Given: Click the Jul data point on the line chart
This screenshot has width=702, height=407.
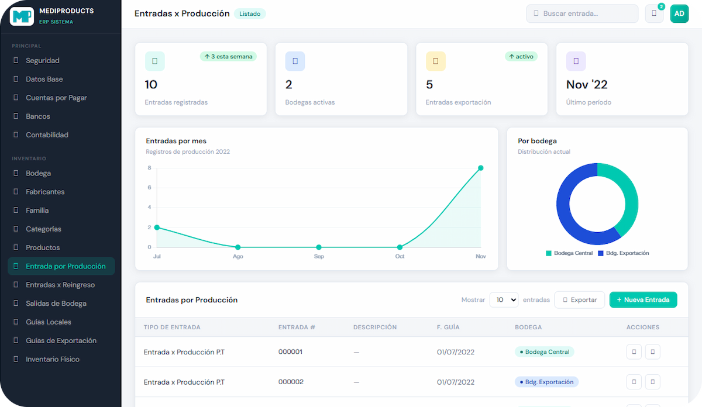Looking at the screenshot, I should (157, 227).
